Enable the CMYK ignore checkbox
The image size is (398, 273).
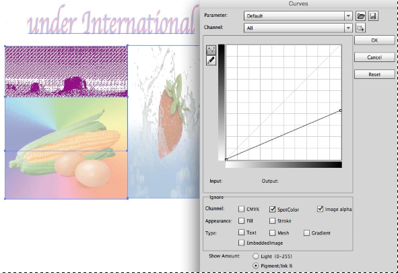241,209
